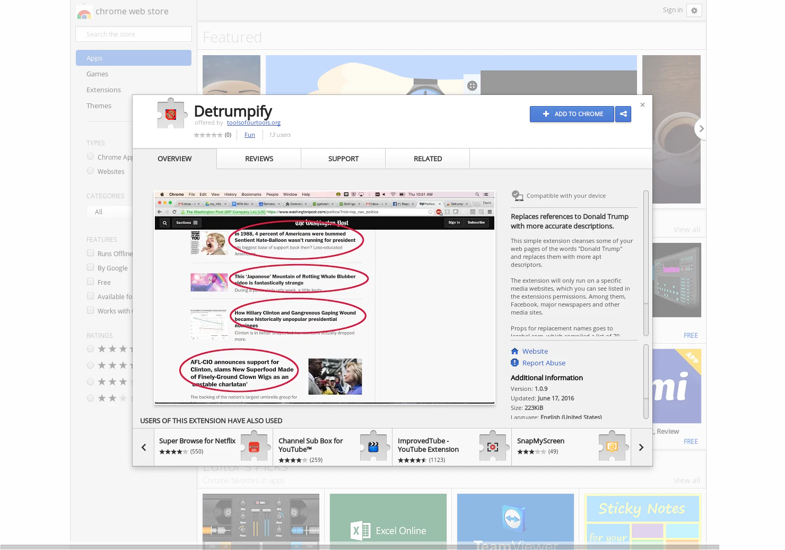785x550 pixels.
Task: Switch to the Overview tab
Action: coord(175,159)
